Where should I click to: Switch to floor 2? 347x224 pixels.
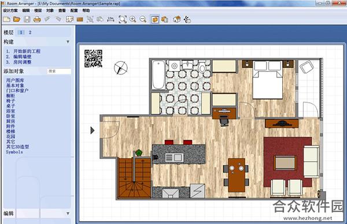[x=30, y=32]
